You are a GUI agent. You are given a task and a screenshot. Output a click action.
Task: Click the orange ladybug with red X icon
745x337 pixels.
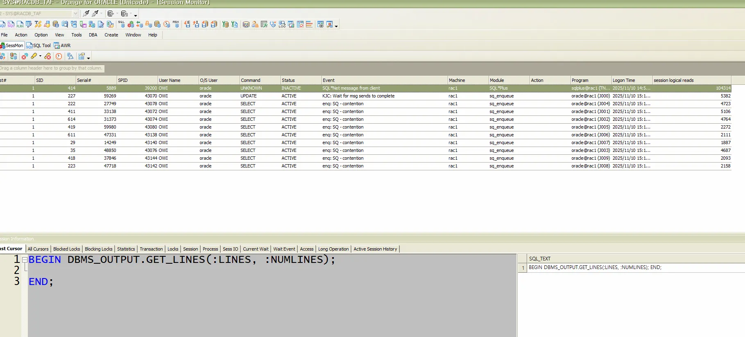coord(48,56)
